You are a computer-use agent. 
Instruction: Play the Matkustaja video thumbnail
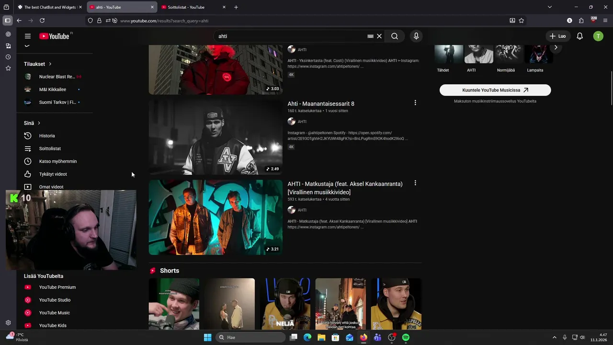(216, 217)
